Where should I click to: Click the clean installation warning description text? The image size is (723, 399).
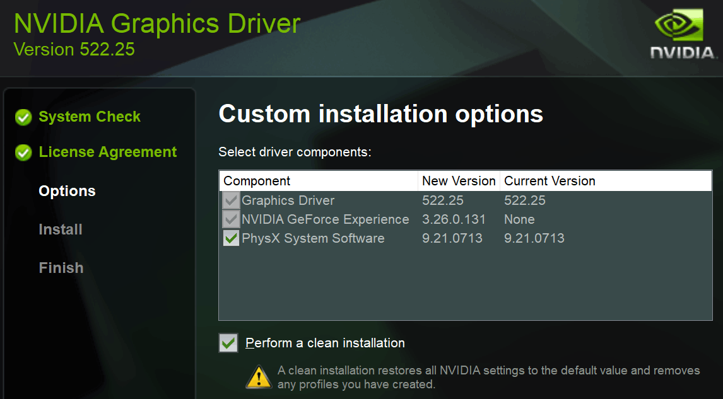click(x=489, y=377)
